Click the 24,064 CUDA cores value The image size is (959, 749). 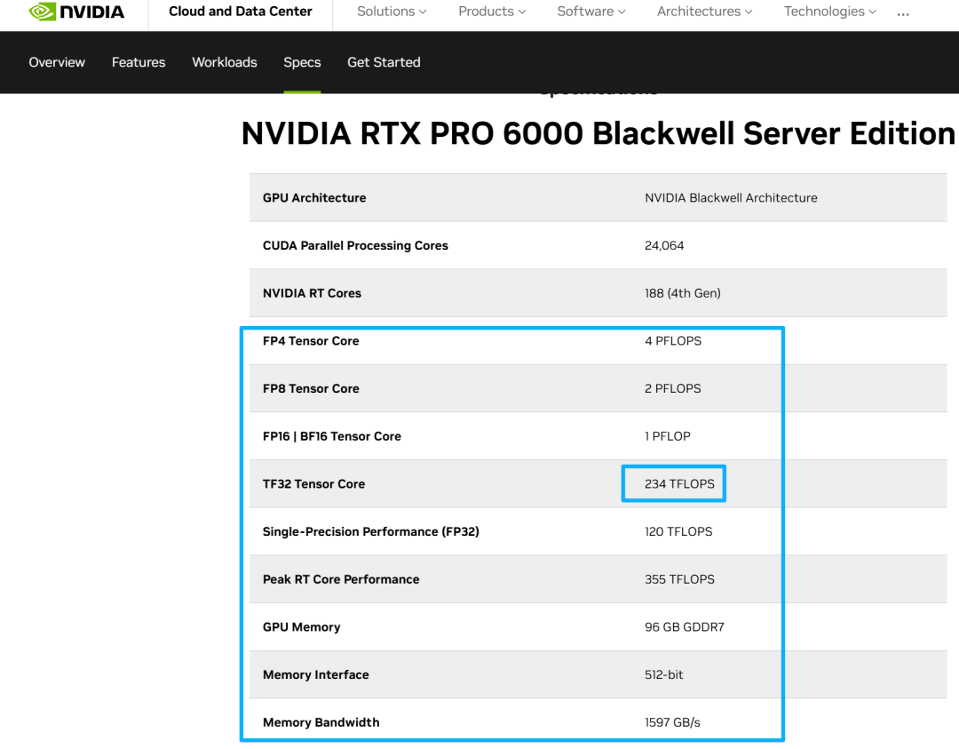[664, 245]
